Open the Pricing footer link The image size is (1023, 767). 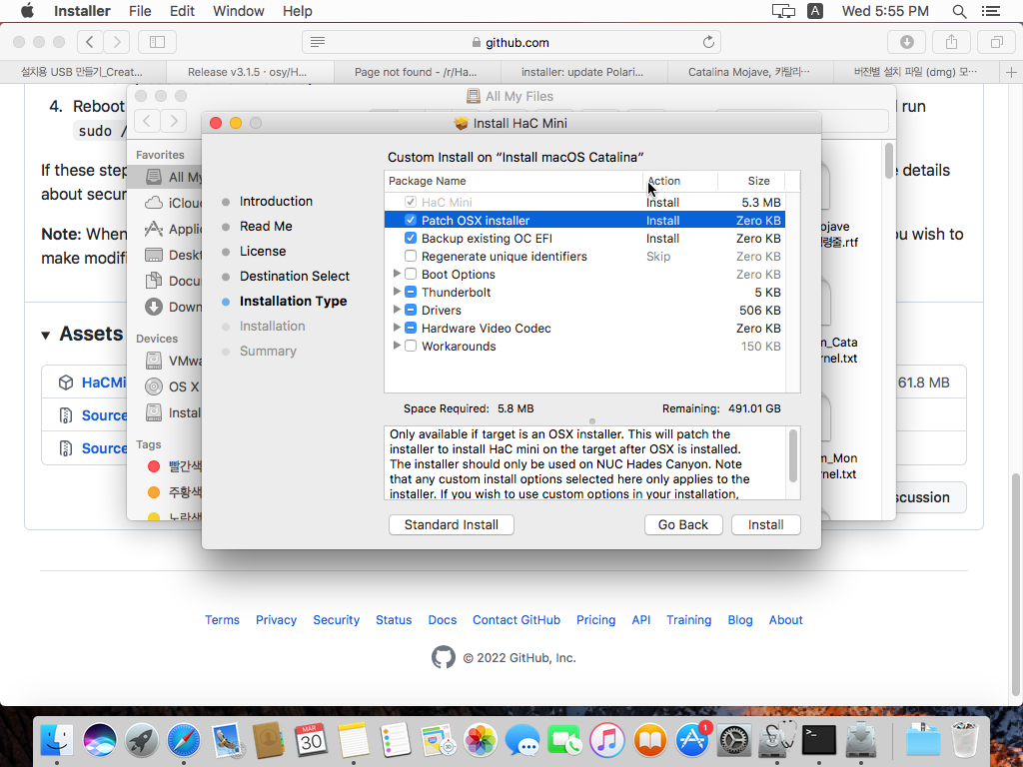tap(595, 619)
